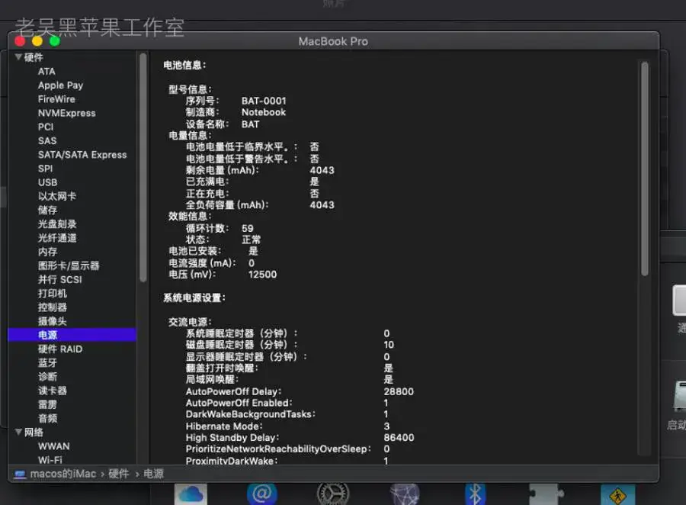This screenshot has width=686, height=505.
Task: Select 雷雳 Thunderbolt in the sidebar
Action: click(x=47, y=404)
